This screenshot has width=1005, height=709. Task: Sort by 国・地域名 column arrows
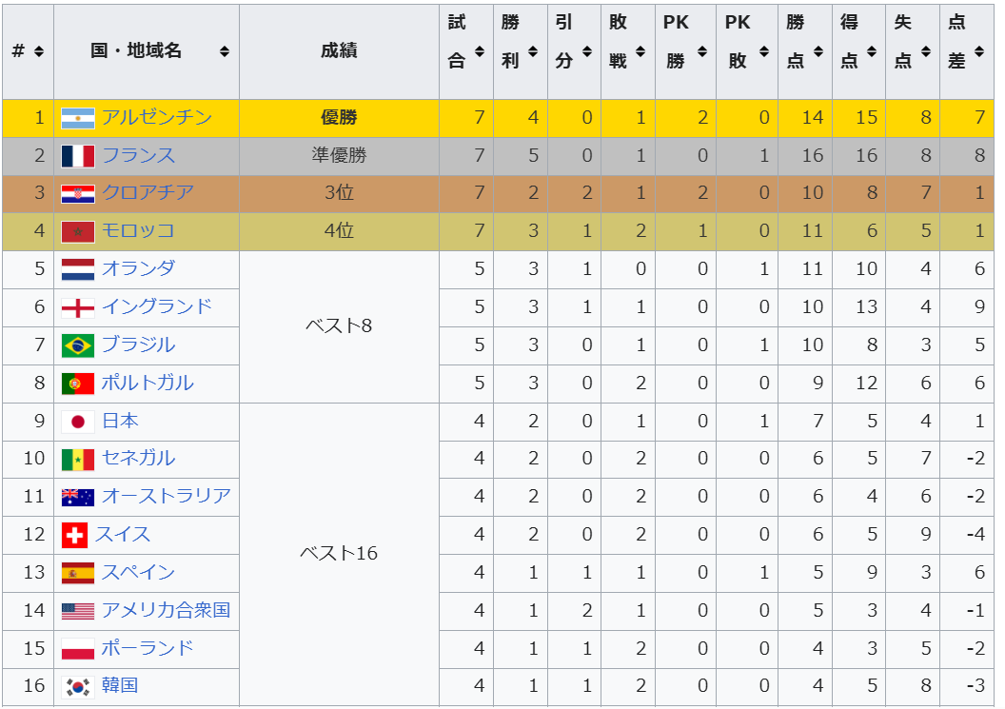(x=225, y=51)
